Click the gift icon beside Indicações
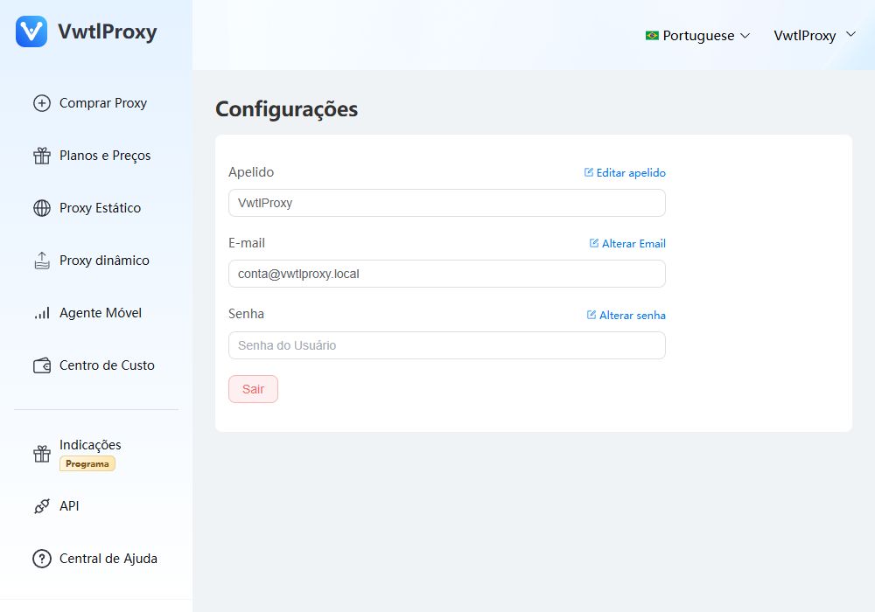Screen dimensions: 875x612 pyautogui.click(x=42, y=454)
